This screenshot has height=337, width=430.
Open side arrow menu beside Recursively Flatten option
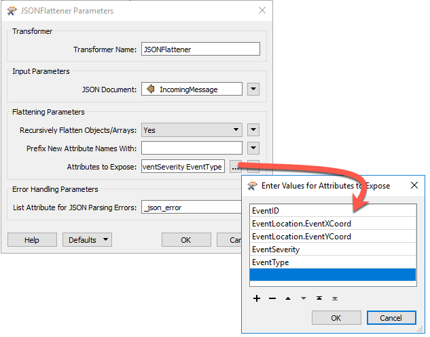tap(253, 130)
